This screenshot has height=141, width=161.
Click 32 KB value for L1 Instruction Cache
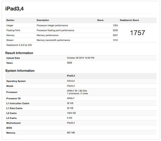(70, 103)
